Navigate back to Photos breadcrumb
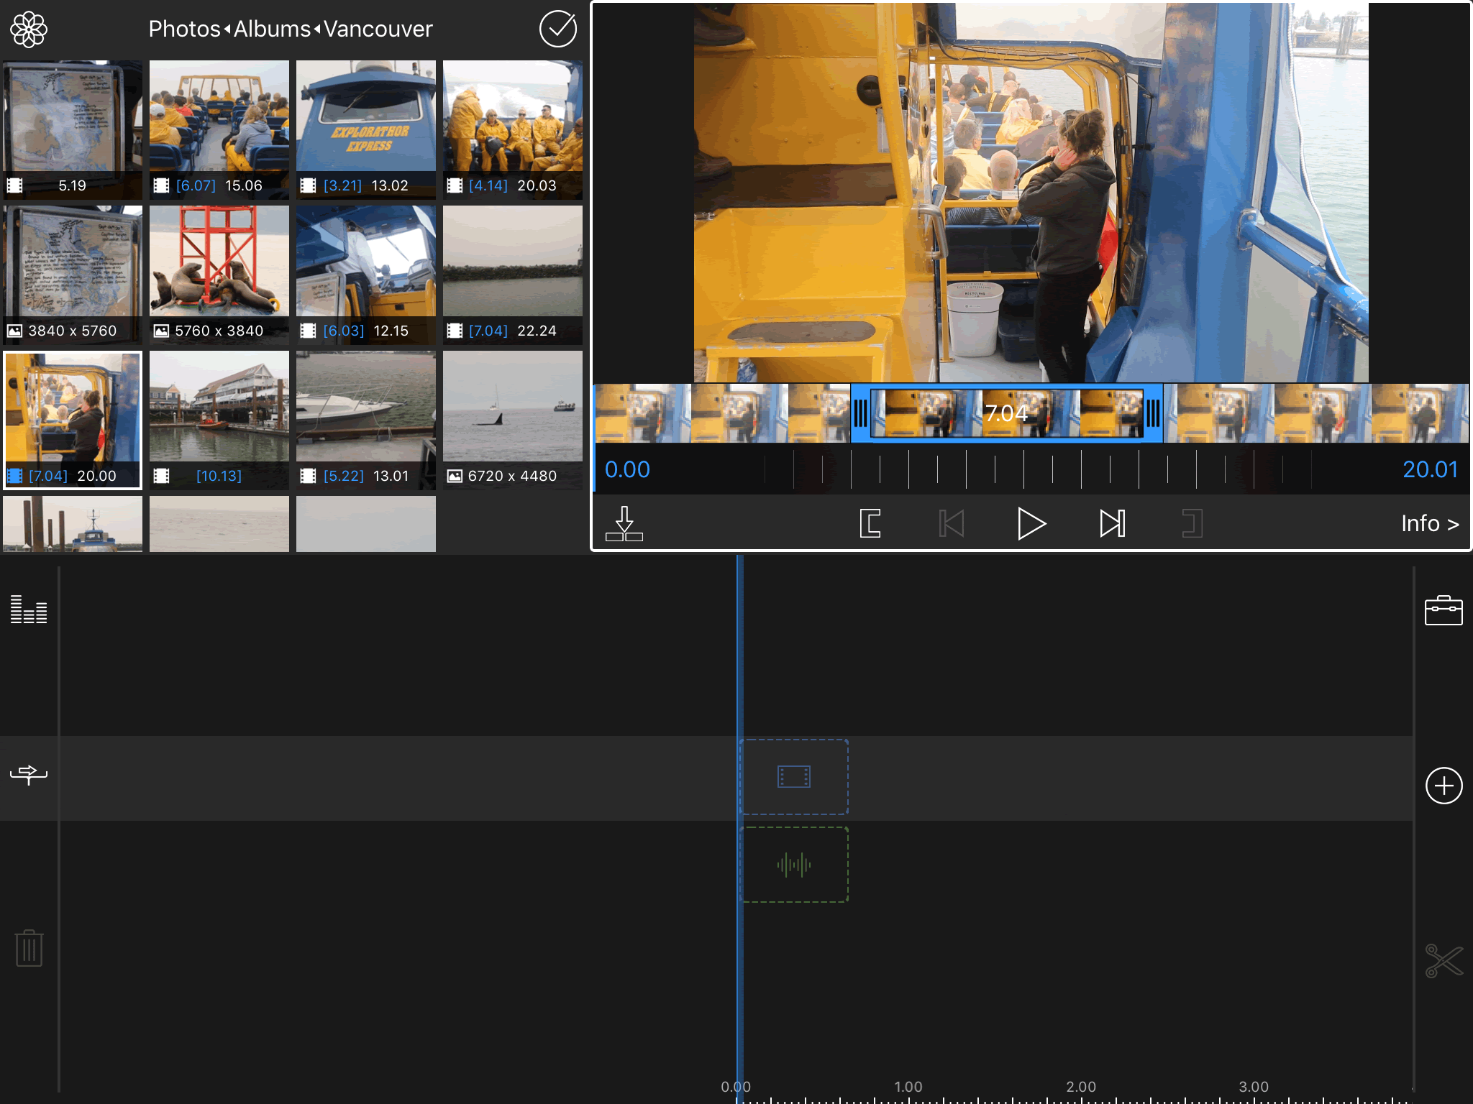Screen dimensions: 1473x1104 tap(184, 29)
